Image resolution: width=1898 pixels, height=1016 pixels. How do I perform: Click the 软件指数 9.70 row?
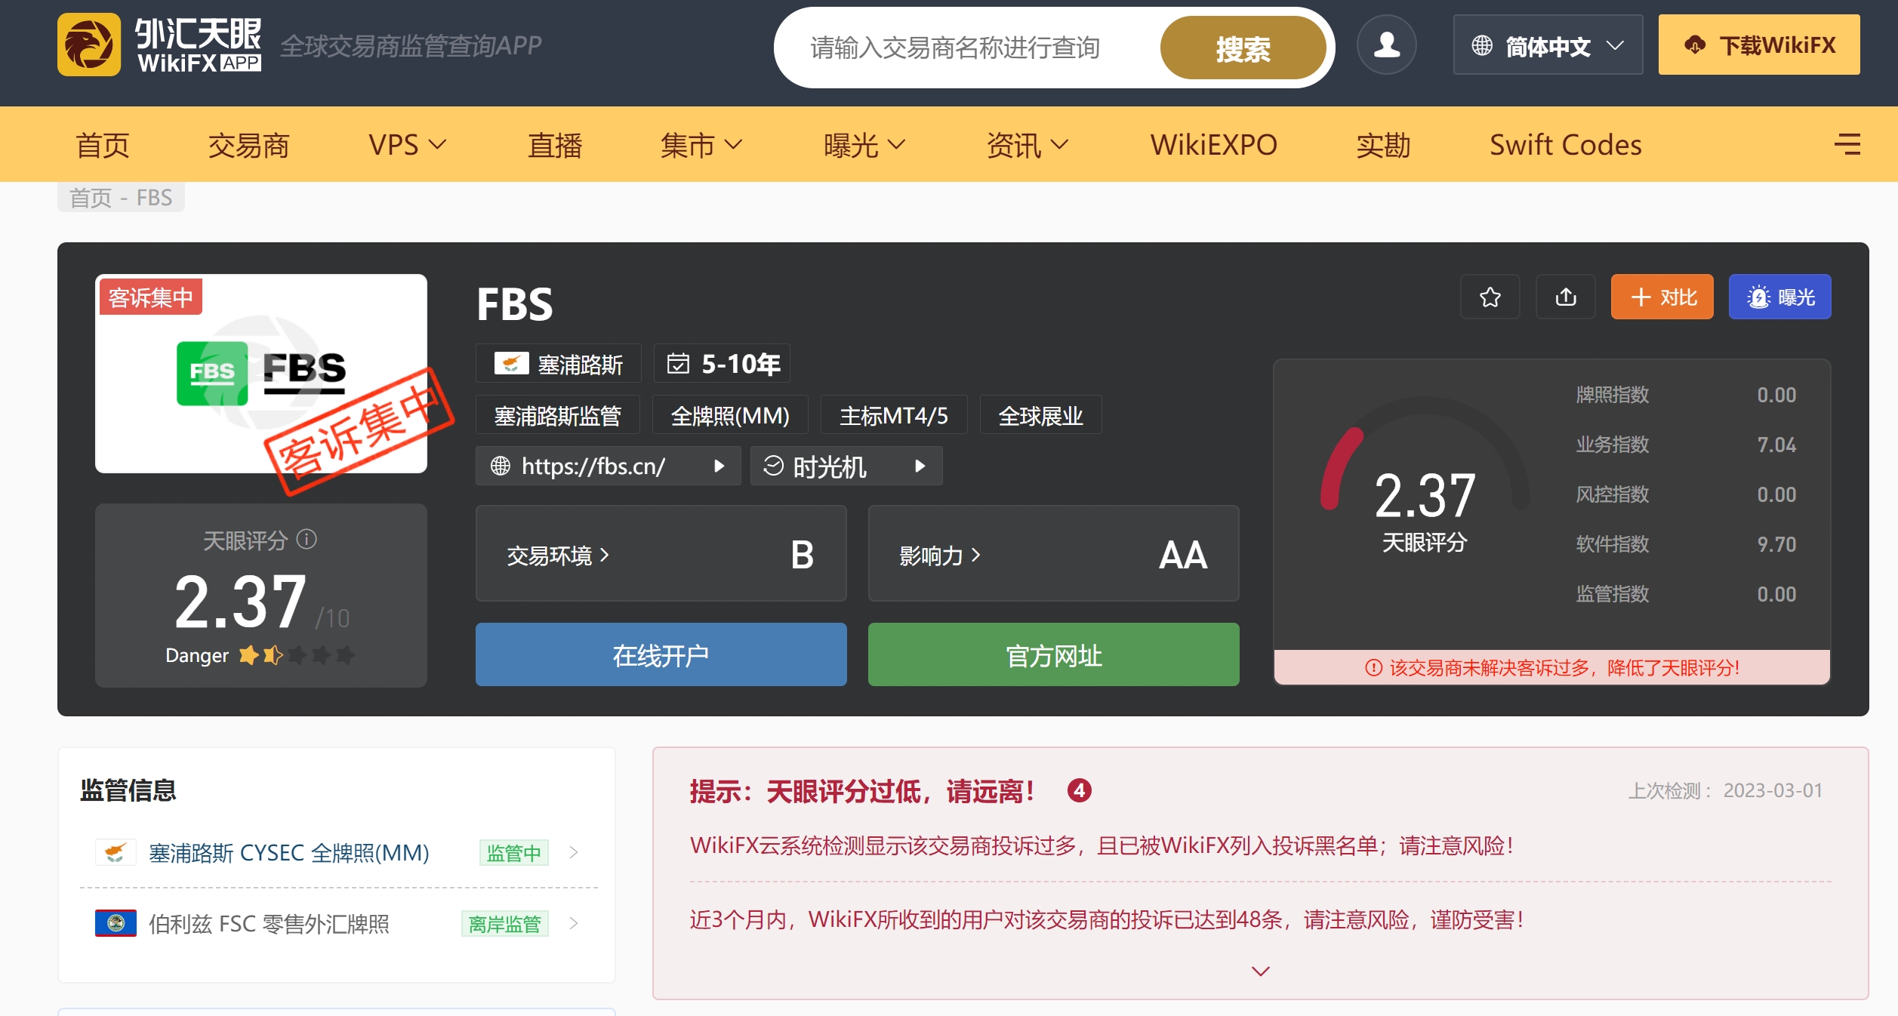[x=1685, y=543]
